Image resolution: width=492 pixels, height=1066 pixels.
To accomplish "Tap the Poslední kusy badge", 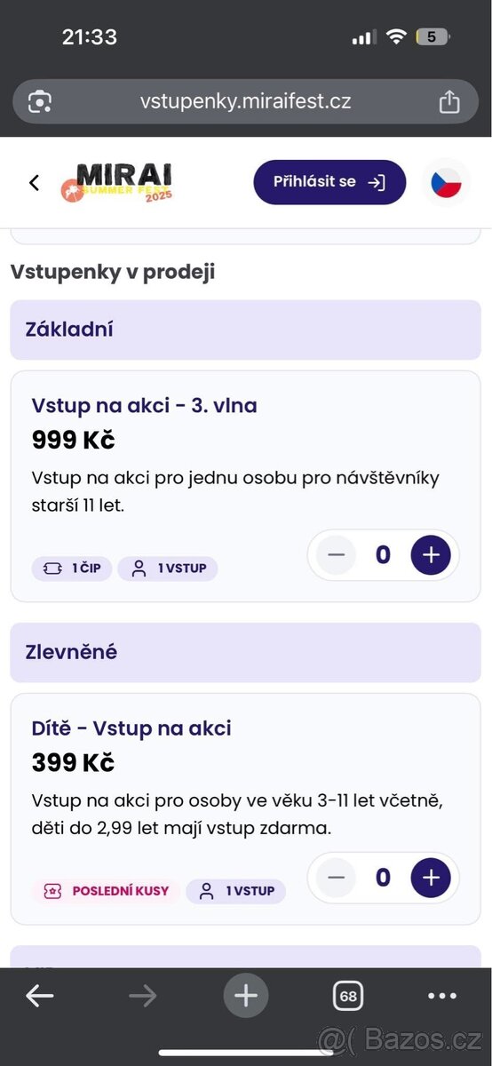I will point(106,891).
